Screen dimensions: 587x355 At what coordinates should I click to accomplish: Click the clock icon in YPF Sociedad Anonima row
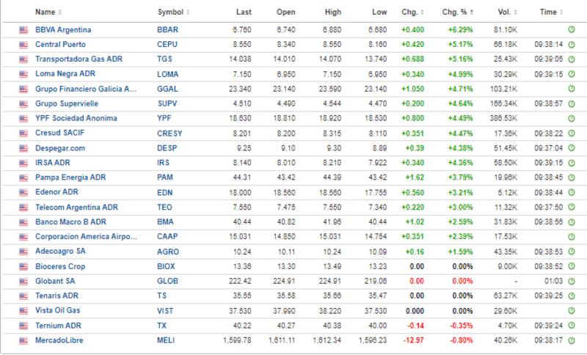(572, 118)
